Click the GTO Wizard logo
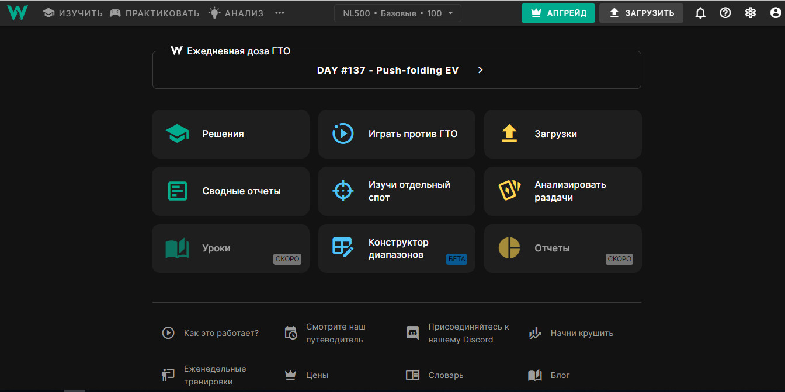 (x=18, y=13)
